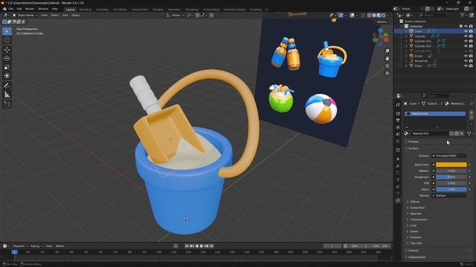Viewport: 476px width, 267px height.
Task: Switch perspective/orthographic grid icon
Action: coord(387,73)
